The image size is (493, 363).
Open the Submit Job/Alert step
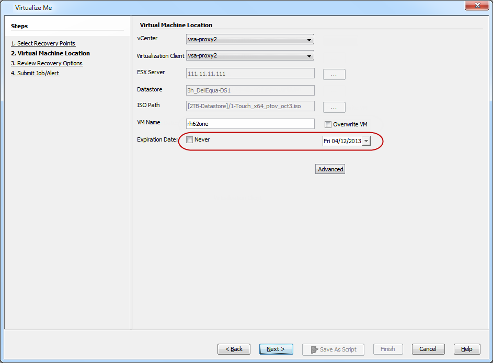35,73
